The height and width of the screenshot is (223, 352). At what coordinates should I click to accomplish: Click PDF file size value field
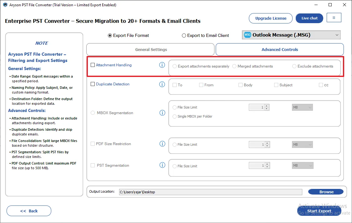[257, 144]
